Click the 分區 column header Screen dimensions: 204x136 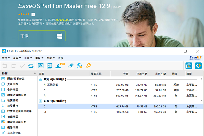coord(63,74)
